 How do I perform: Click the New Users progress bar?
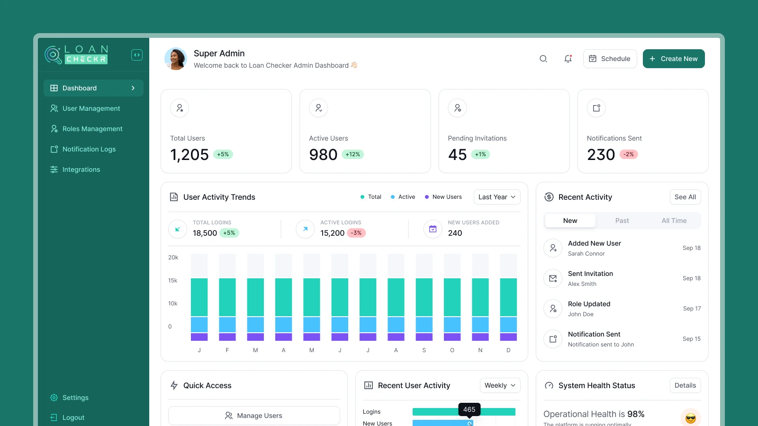pyautogui.click(x=443, y=423)
